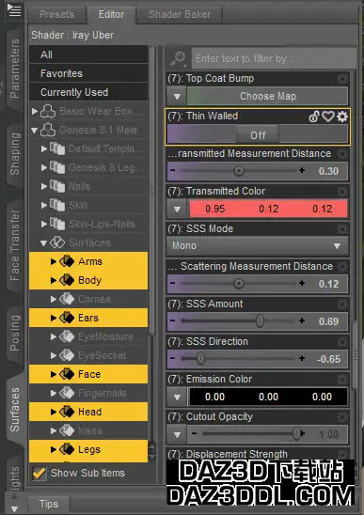The width and height of the screenshot is (364, 515).
Task: Select the EyeMoisture surface row
Action: pyautogui.click(x=88, y=336)
